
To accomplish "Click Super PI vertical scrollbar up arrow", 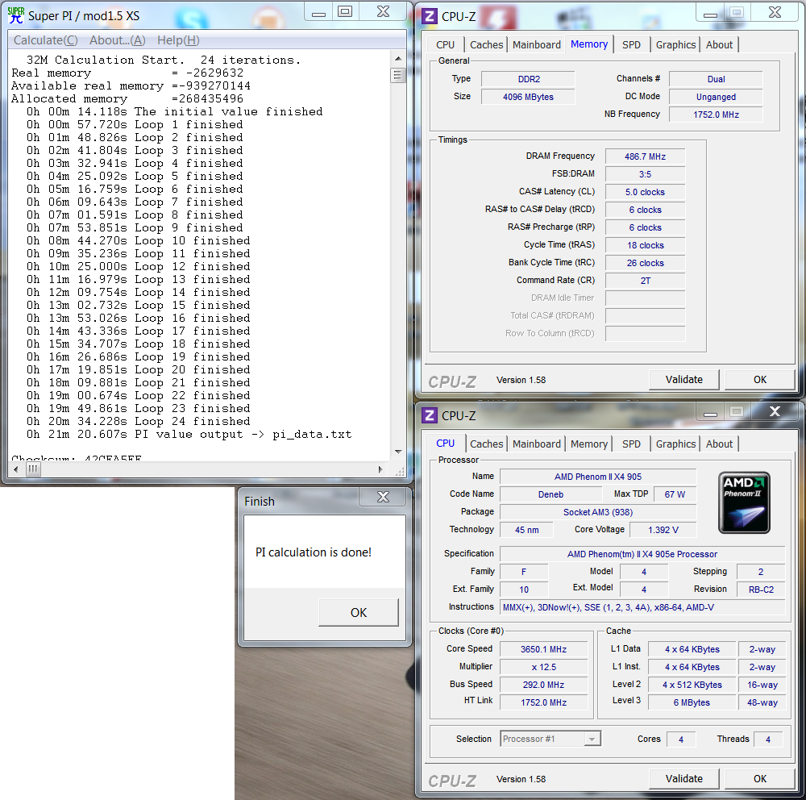I will click(x=398, y=58).
